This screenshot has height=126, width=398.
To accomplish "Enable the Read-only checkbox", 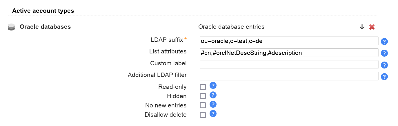I will (x=203, y=87).
